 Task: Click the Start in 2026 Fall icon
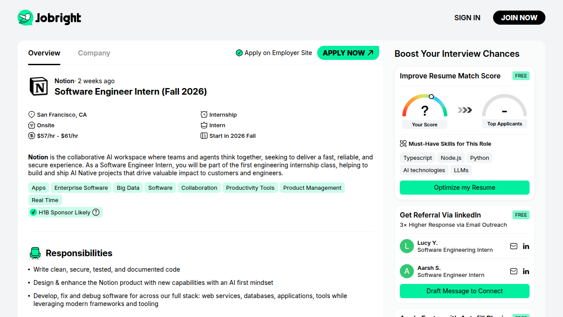[x=204, y=136]
